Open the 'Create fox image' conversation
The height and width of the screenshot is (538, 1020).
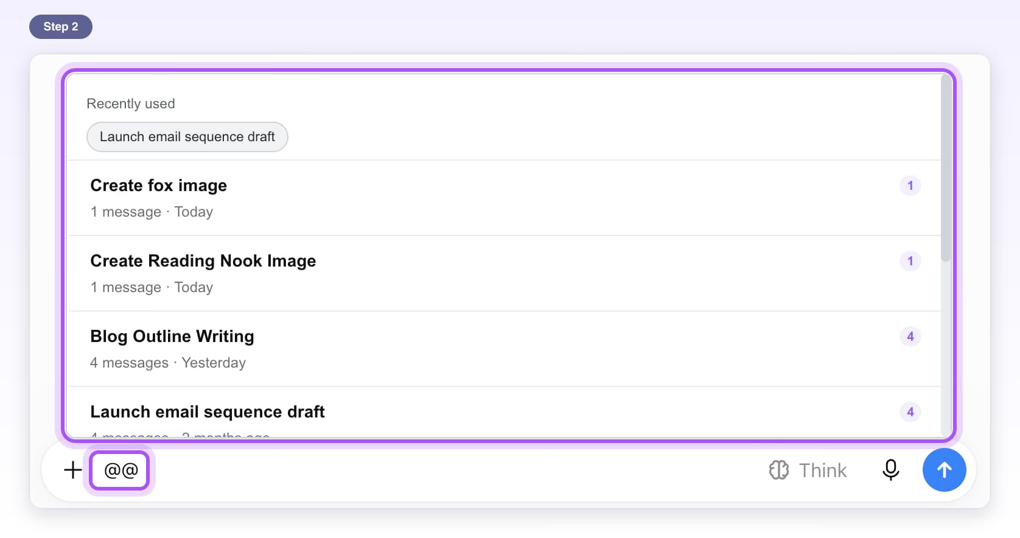point(504,198)
